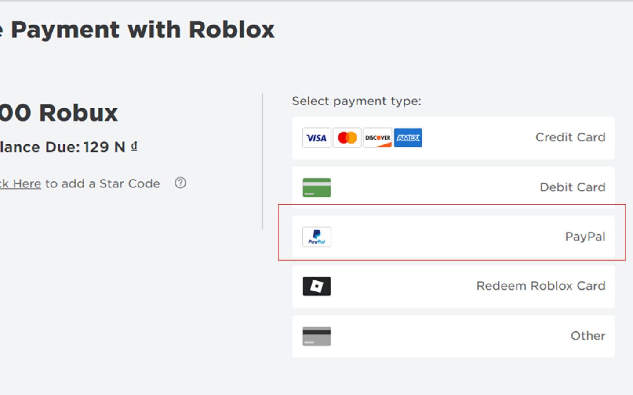Viewport: 633px width, 395px height.
Task: Click the Balance Due amount text
Action: click(x=66, y=147)
